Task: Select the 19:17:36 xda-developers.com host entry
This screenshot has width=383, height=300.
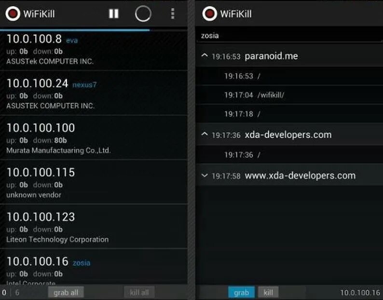Action: tap(289, 135)
